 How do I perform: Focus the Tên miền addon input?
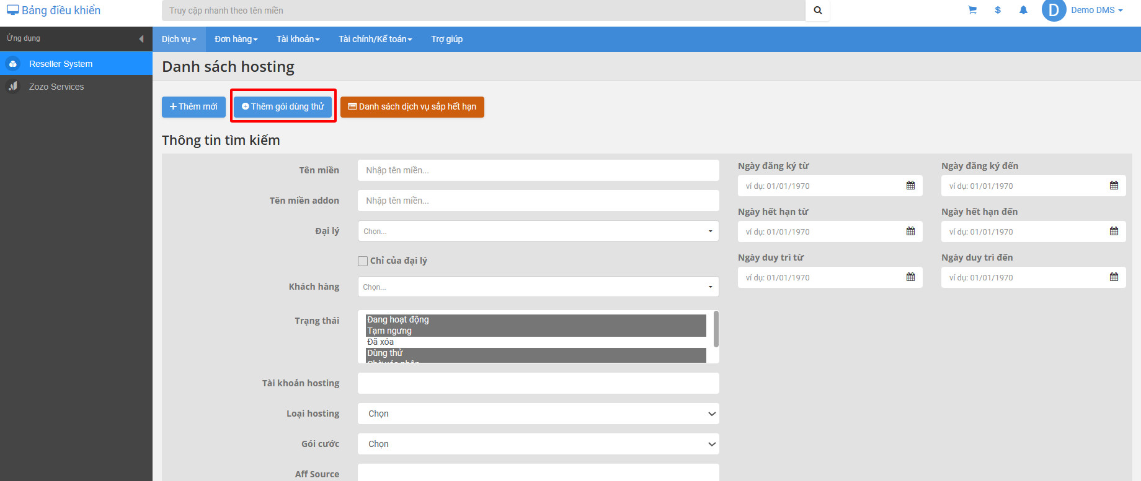point(538,201)
